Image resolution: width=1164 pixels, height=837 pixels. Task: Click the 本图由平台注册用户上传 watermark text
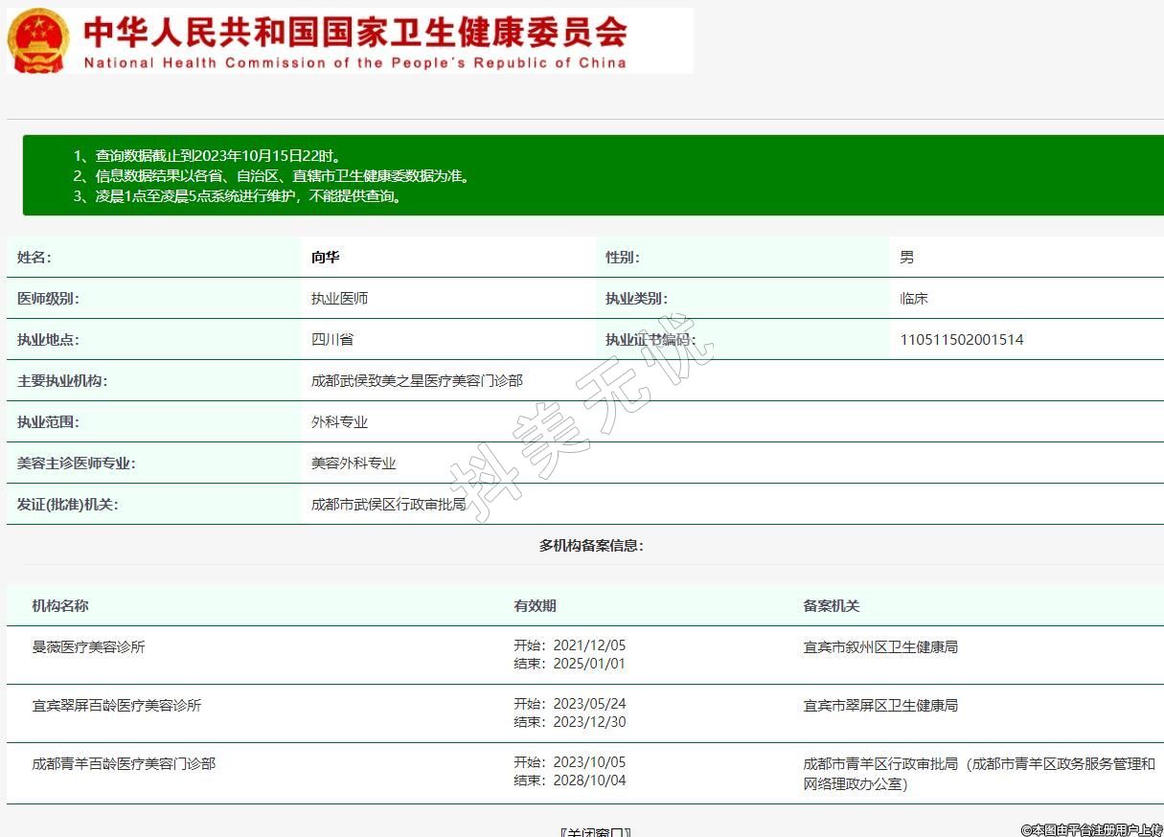point(1090,829)
